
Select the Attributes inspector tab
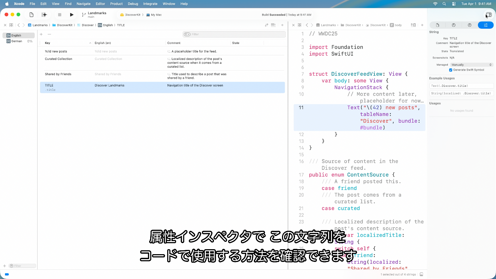[x=485, y=25]
